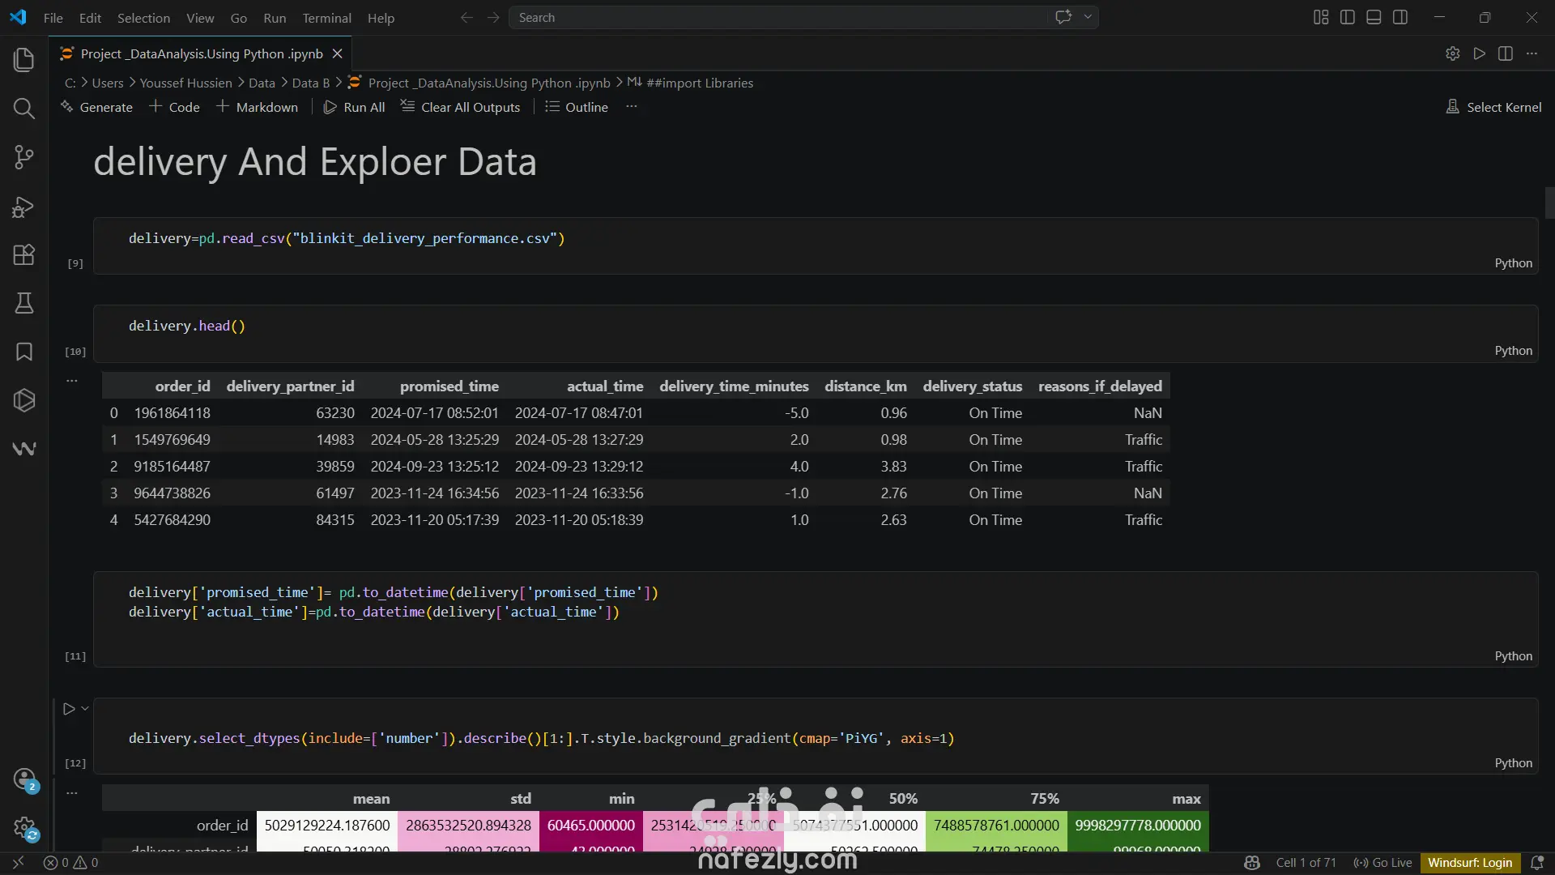Open the Run and Debug view
The image size is (1555, 875).
(24, 206)
